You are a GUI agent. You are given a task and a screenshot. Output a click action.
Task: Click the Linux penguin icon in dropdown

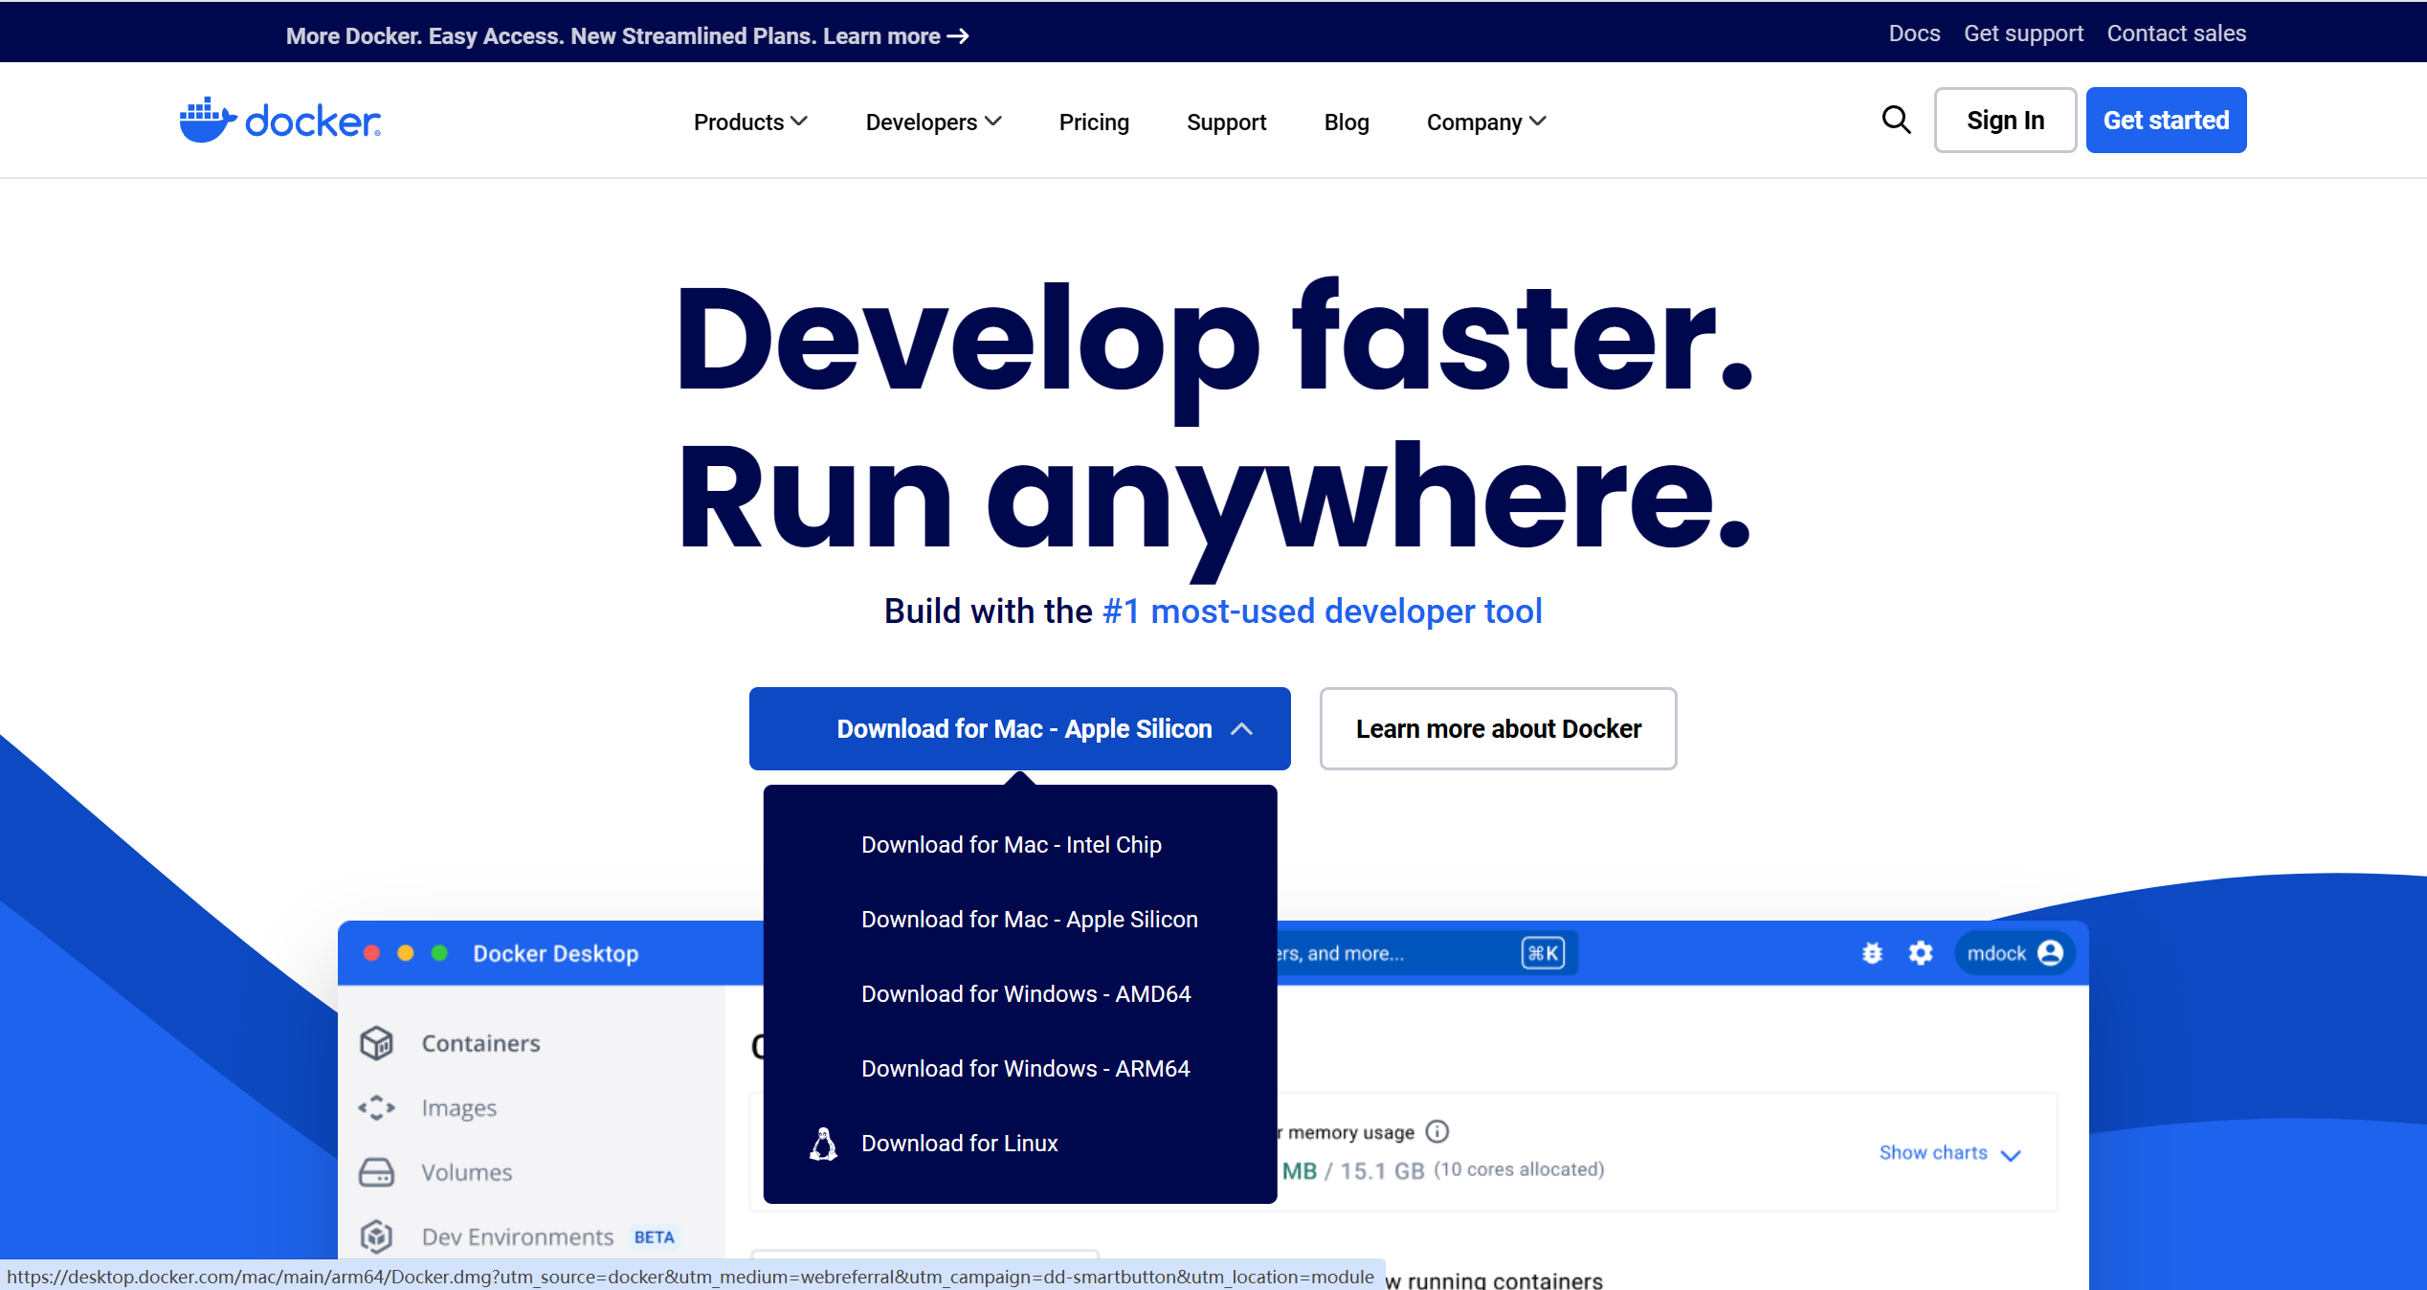(x=823, y=1144)
